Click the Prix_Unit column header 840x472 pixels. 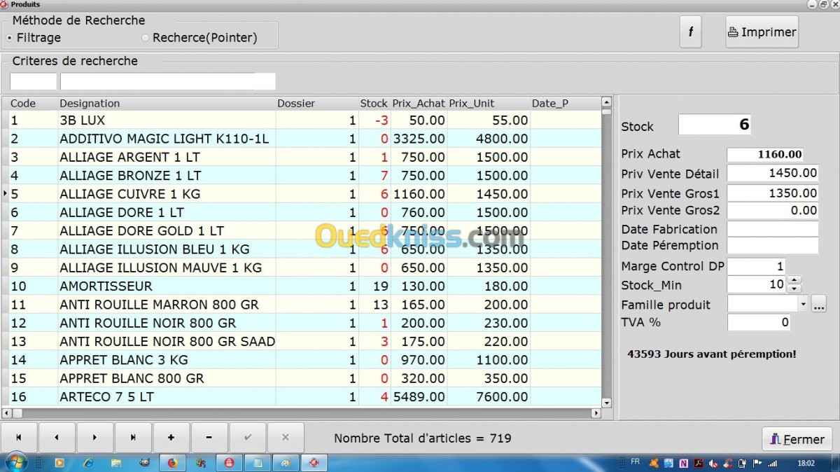[489, 104]
